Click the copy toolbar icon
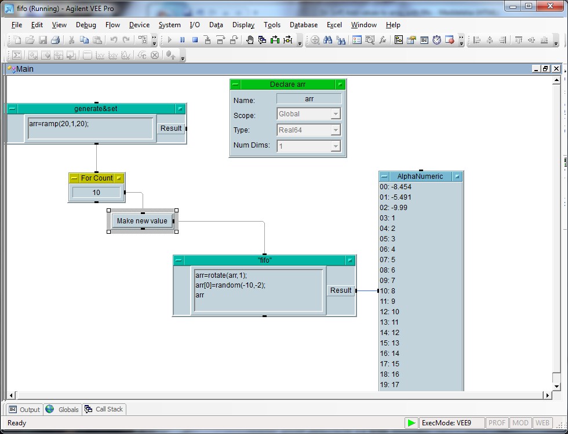Viewport: 568px width, 434px height. pyautogui.click(x=84, y=40)
